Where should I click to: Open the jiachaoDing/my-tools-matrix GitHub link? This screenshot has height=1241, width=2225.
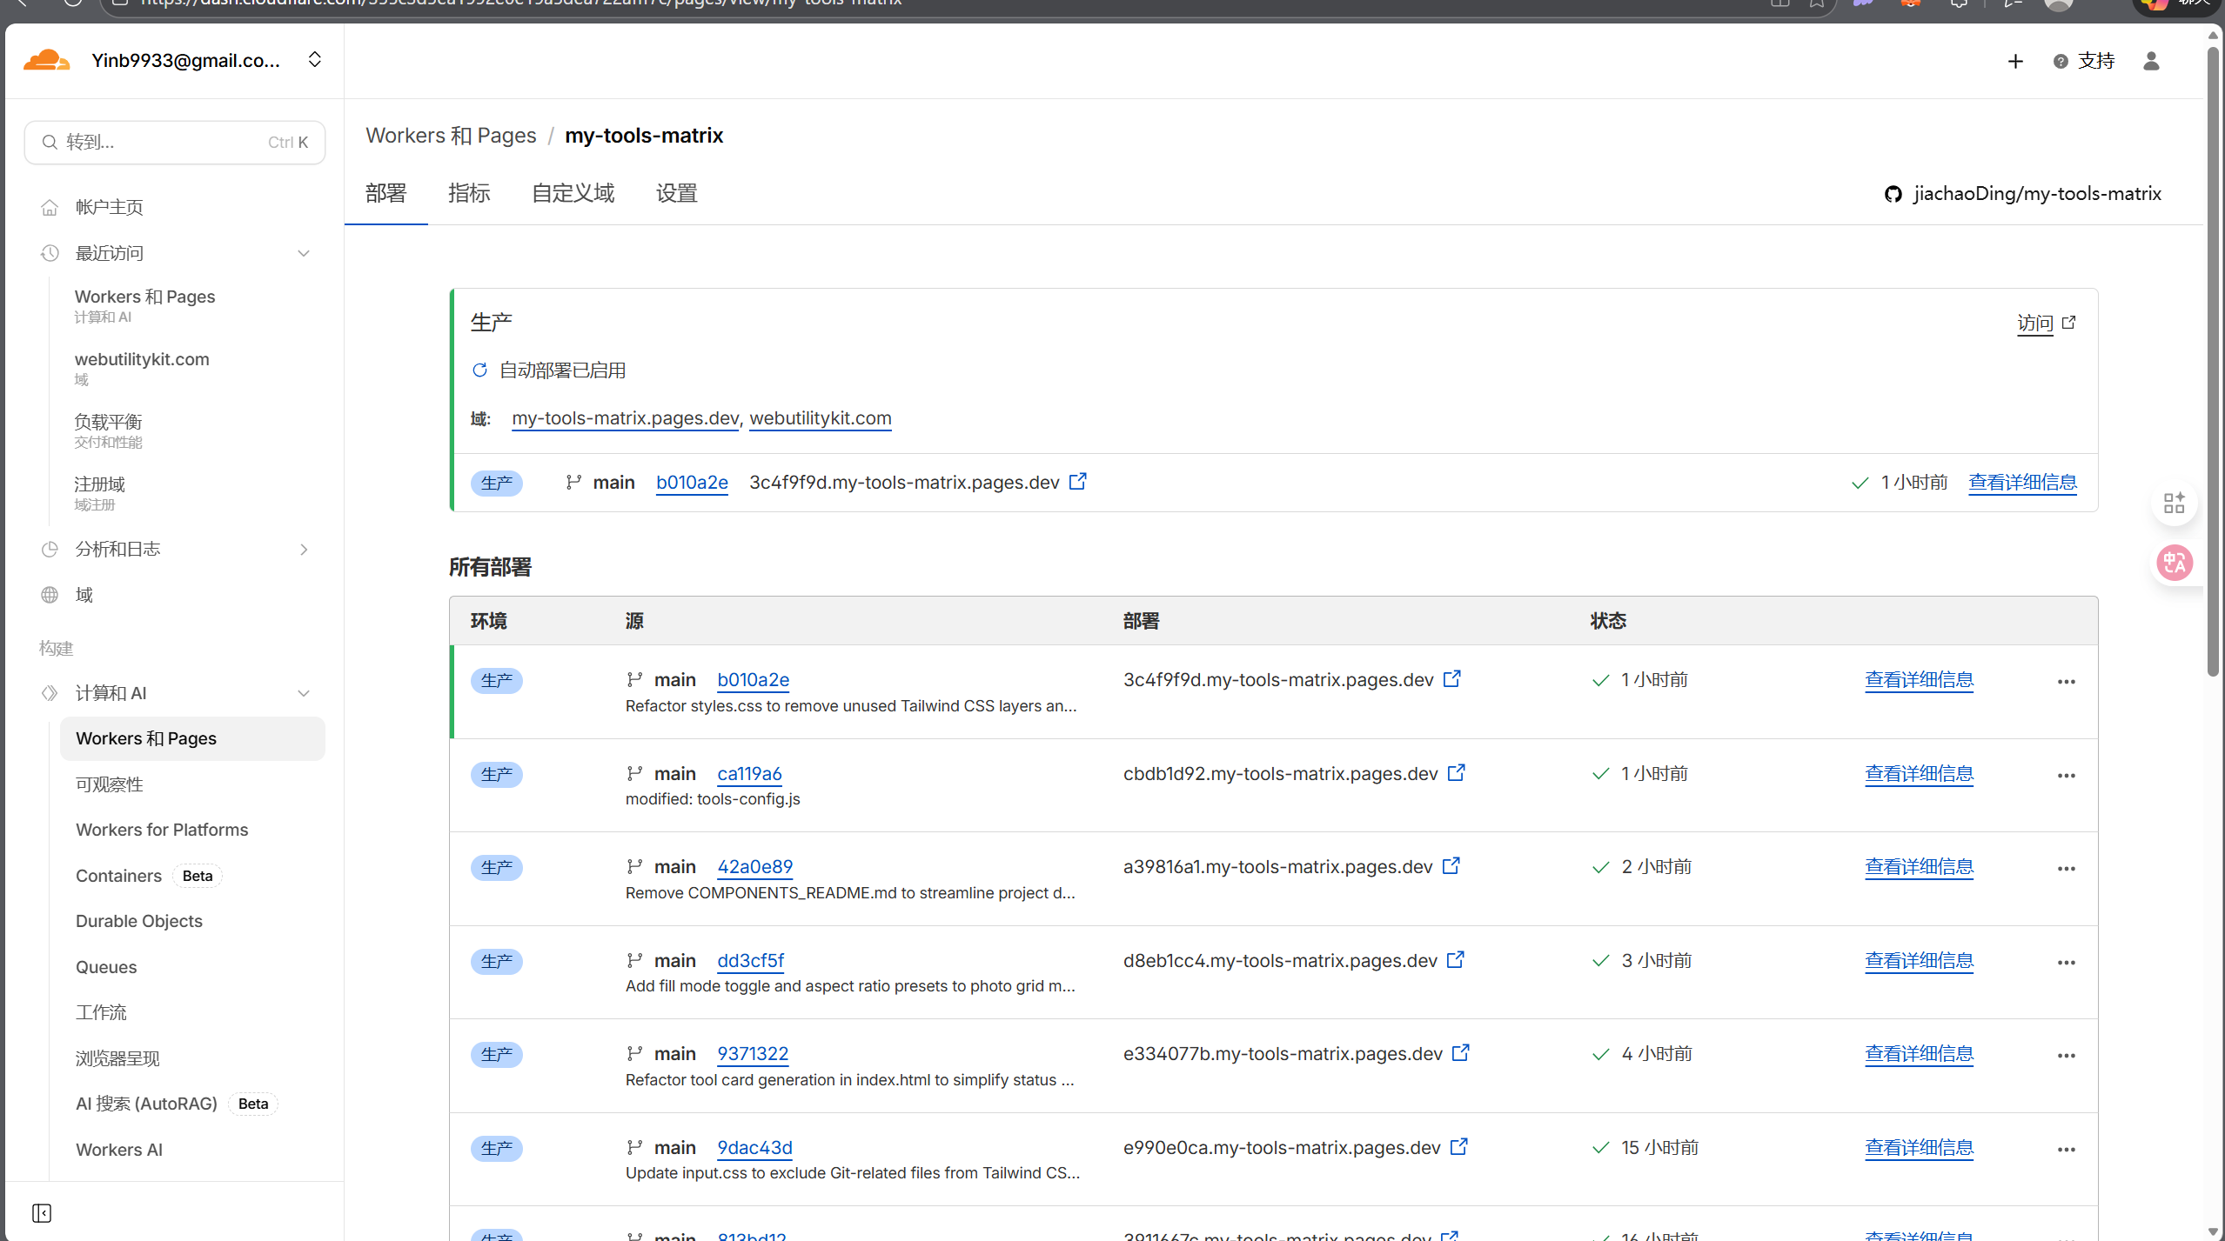pyautogui.click(x=2022, y=193)
